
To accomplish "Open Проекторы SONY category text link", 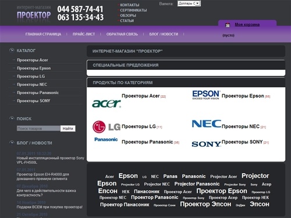I will tap(242, 142).
